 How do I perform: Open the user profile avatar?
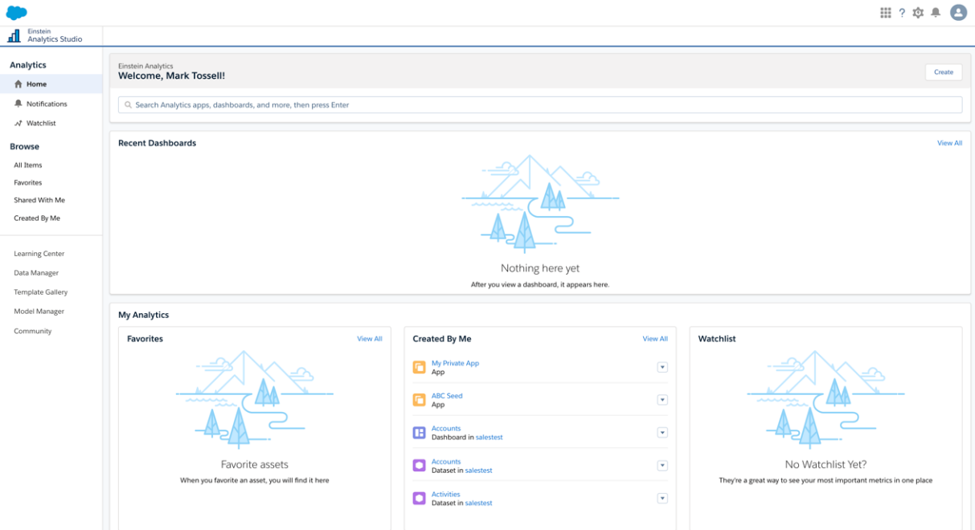tap(958, 12)
